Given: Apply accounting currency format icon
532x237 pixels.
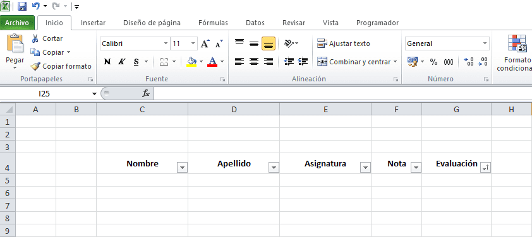Looking at the screenshot, I should pyautogui.click(x=412, y=62).
